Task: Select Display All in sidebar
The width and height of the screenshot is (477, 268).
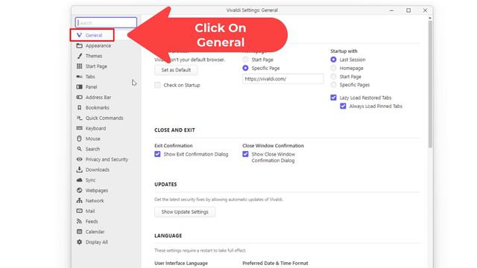Action: pyautogui.click(x=96, y=242)
